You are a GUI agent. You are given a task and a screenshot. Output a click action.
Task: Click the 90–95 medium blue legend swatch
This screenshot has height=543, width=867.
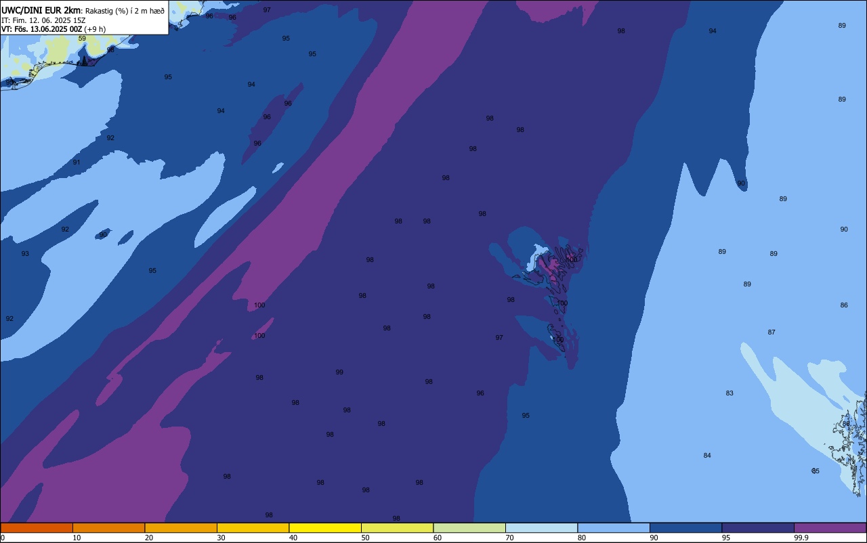pos(685,527)
